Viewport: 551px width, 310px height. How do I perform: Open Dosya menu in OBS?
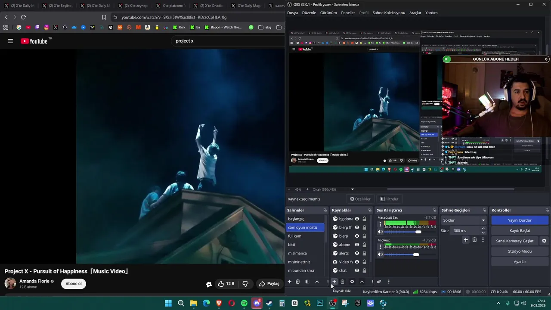(x=292, y=12)
